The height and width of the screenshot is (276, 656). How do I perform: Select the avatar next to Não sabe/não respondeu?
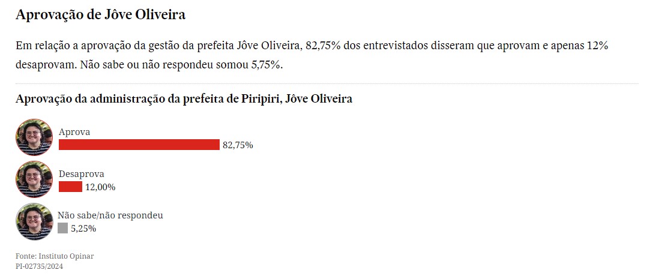point(34,221)
